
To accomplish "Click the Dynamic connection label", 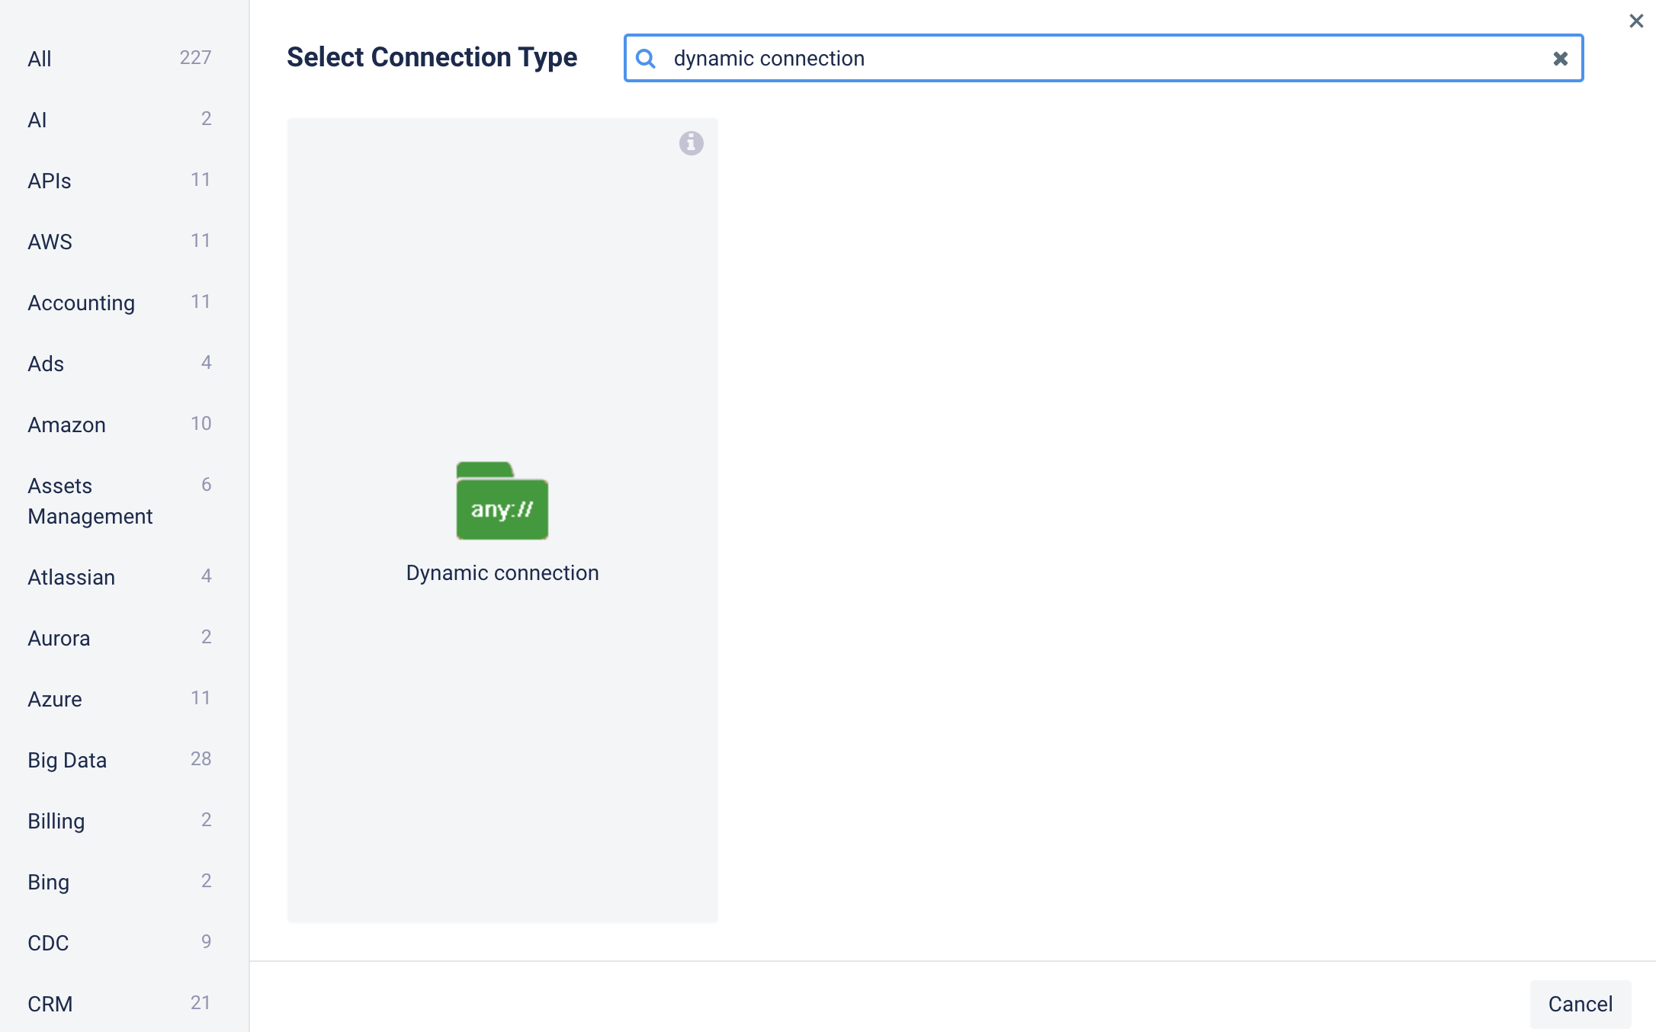I will tap(502, 572).
